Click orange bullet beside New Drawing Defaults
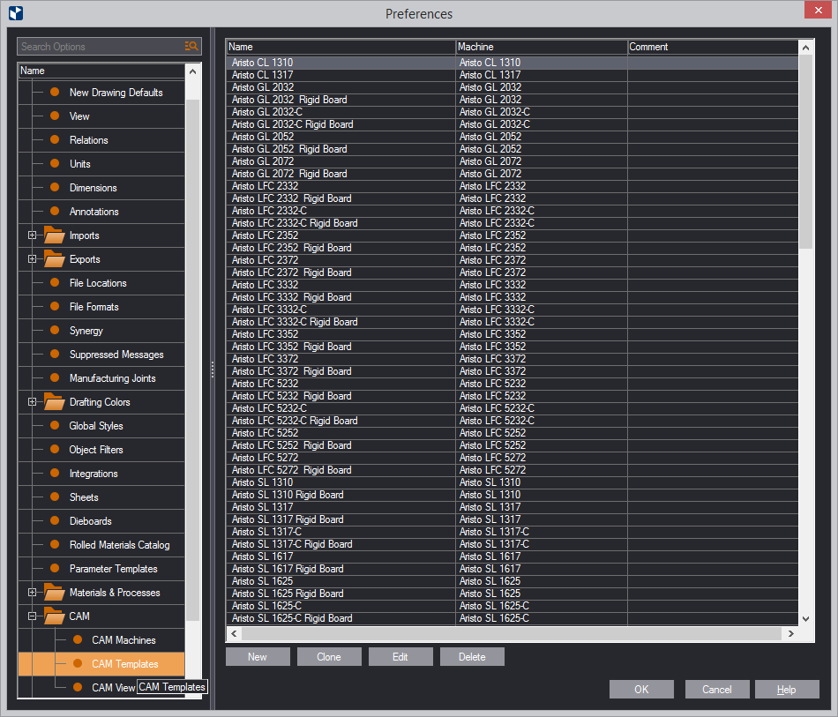This screenshot has height=717, width=838. [x=55, y=92]
